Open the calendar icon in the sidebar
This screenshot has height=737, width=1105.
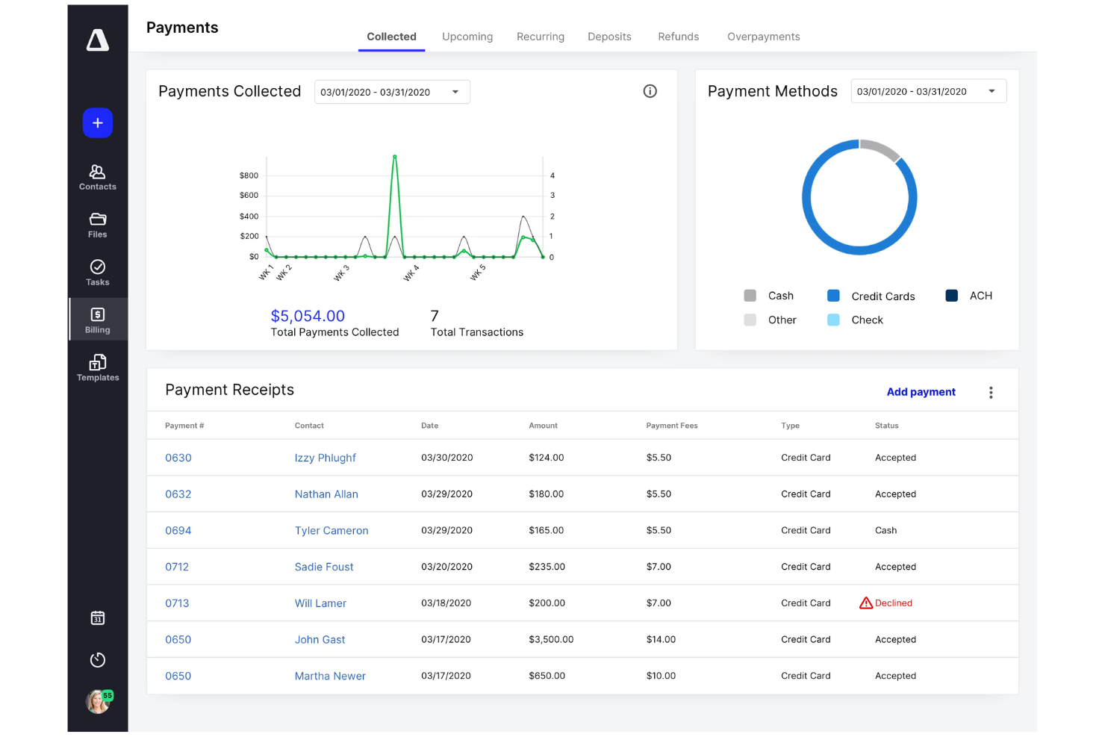(x=97, y=618)
